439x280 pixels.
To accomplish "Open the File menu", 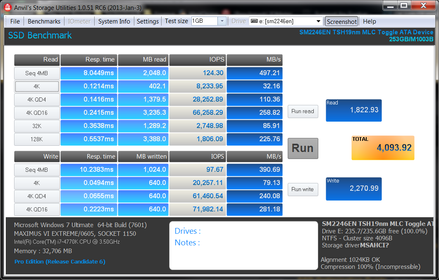I will point(15,21).
